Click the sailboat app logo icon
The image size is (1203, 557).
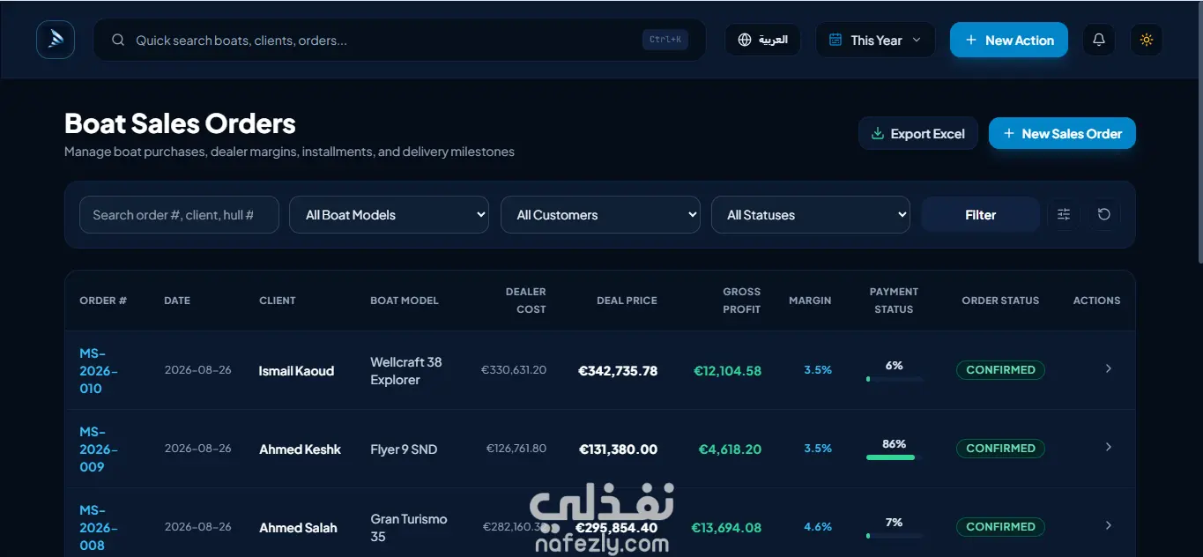point(56,40)
